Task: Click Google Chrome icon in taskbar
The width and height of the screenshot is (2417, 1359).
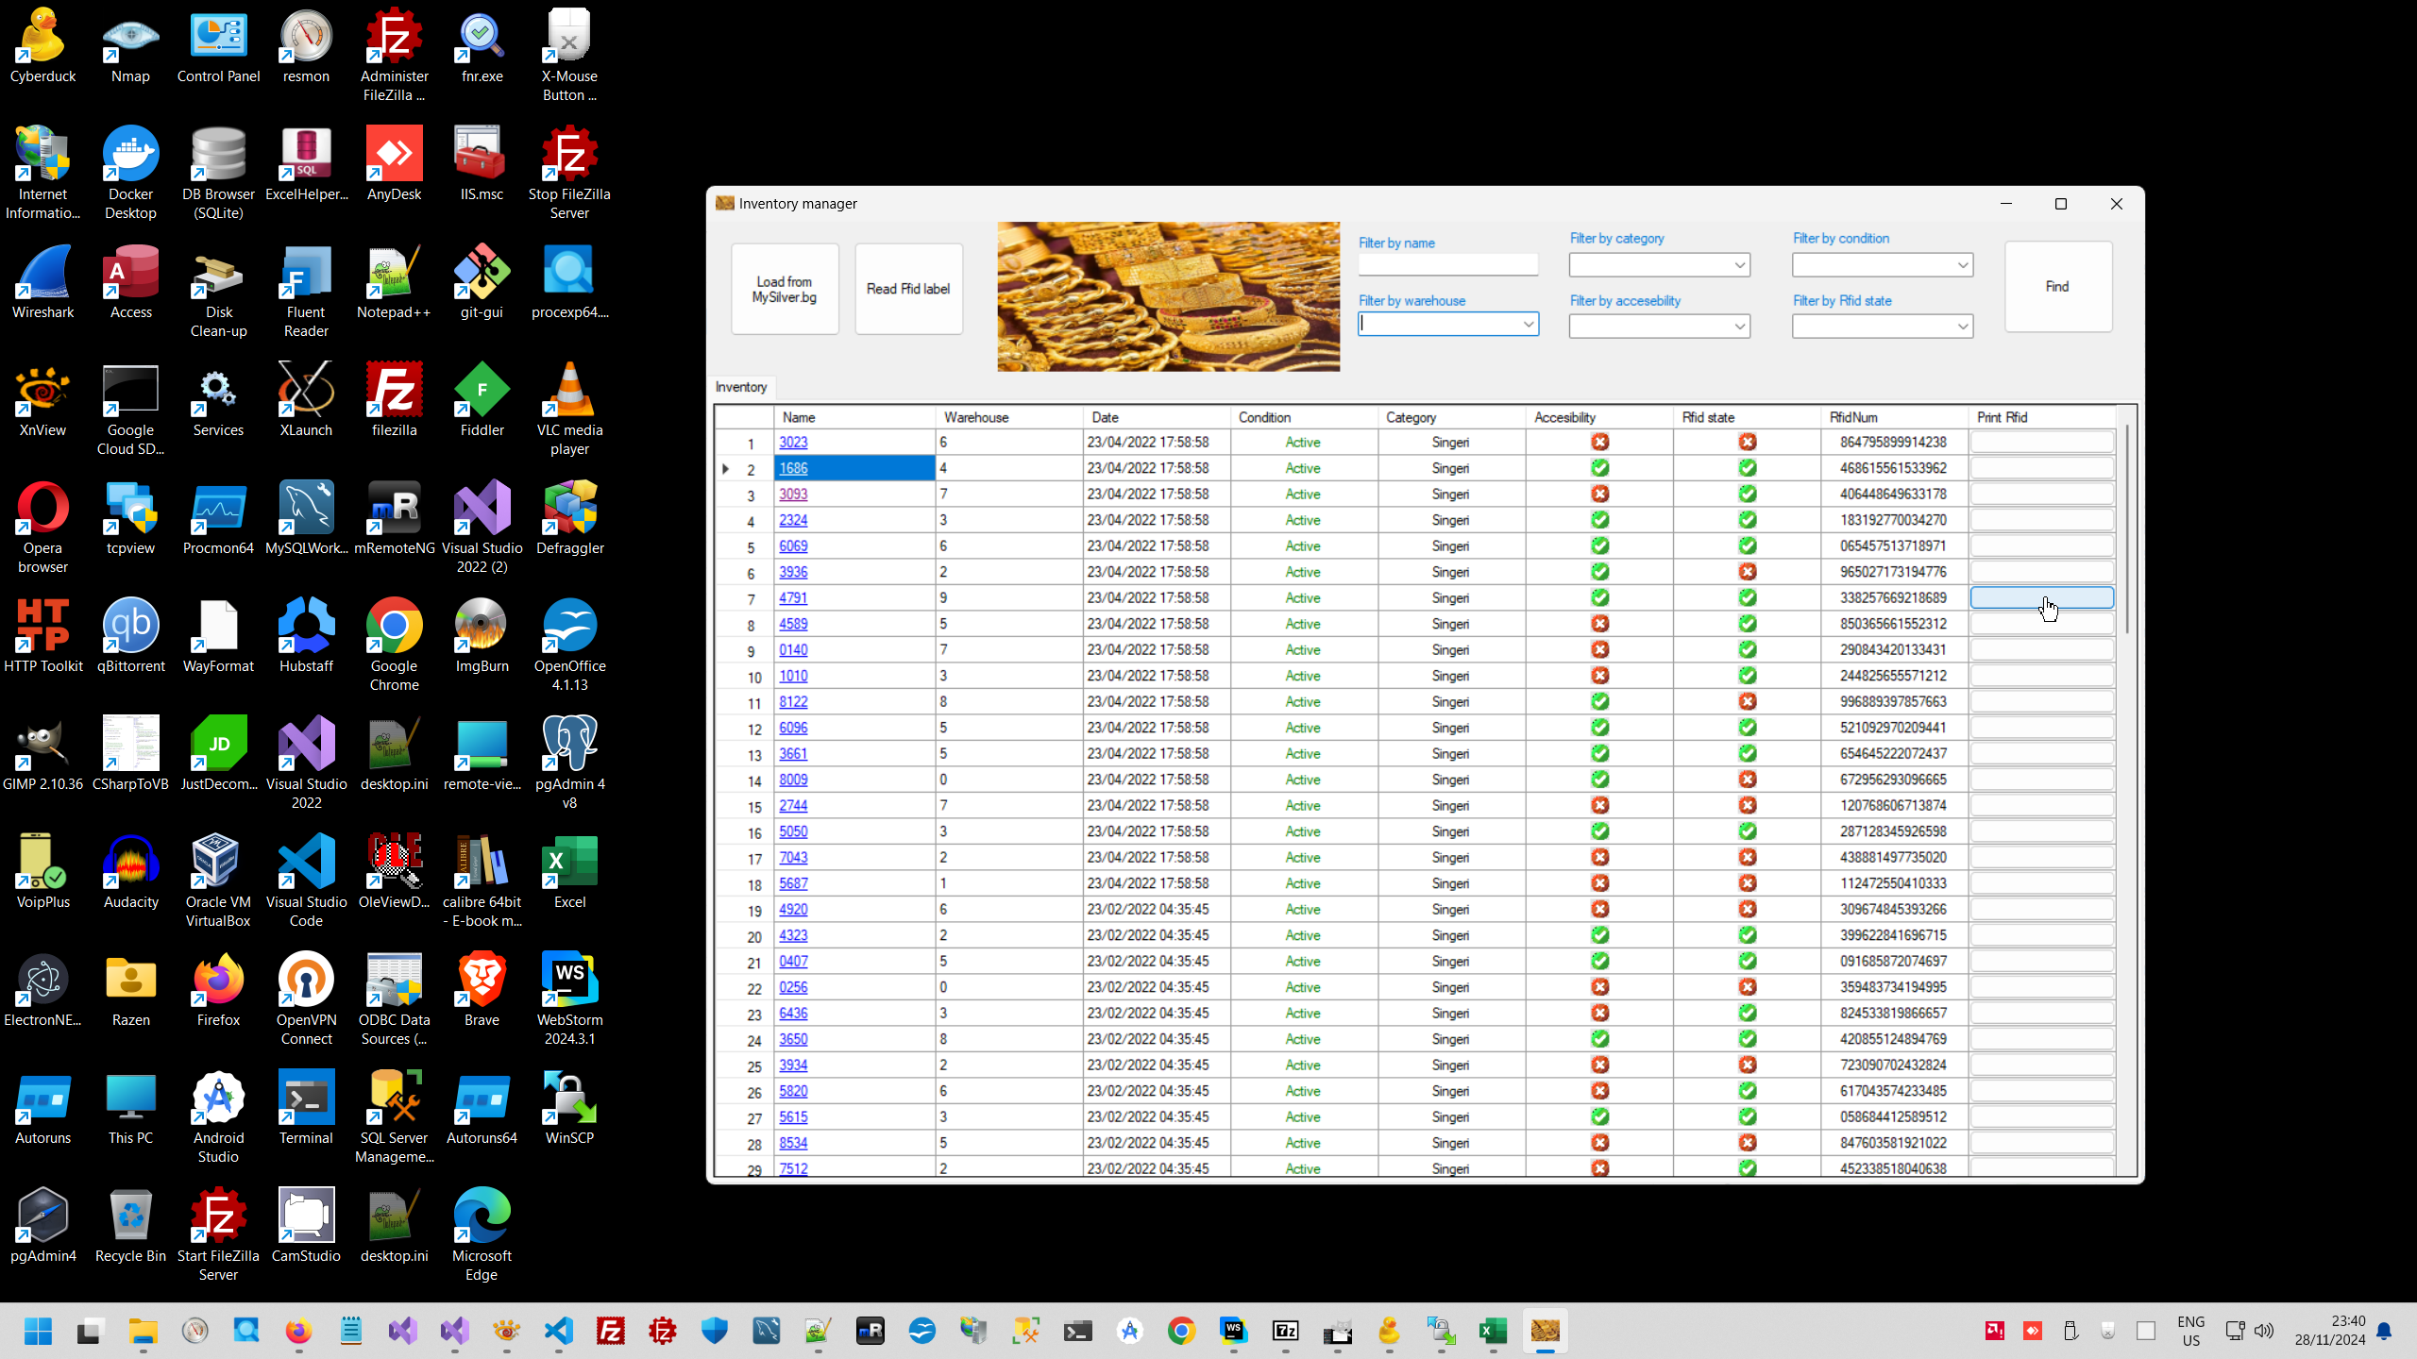Action: click(1181, 1331)
